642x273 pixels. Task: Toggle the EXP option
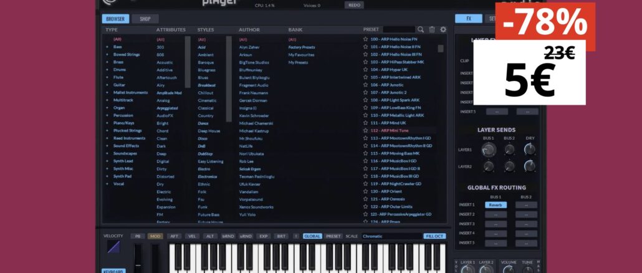click(263, 236)
